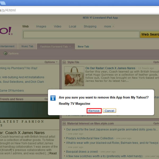Click the Yahoo search input field
This screenshot has width=159, height=159.
pos(81,34)
